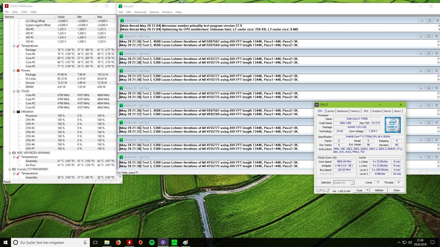Screen dimensions: 440x247
Task: Click the volume icon in system tray
Action: (410, 243)
